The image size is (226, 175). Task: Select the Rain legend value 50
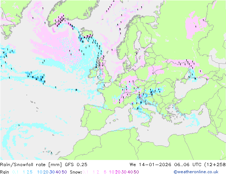point(64,172)
